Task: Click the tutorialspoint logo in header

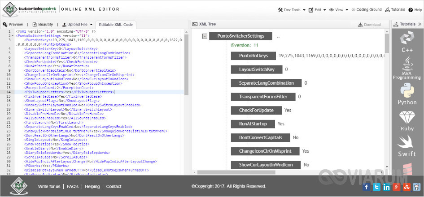Action: tap(29, 9)
